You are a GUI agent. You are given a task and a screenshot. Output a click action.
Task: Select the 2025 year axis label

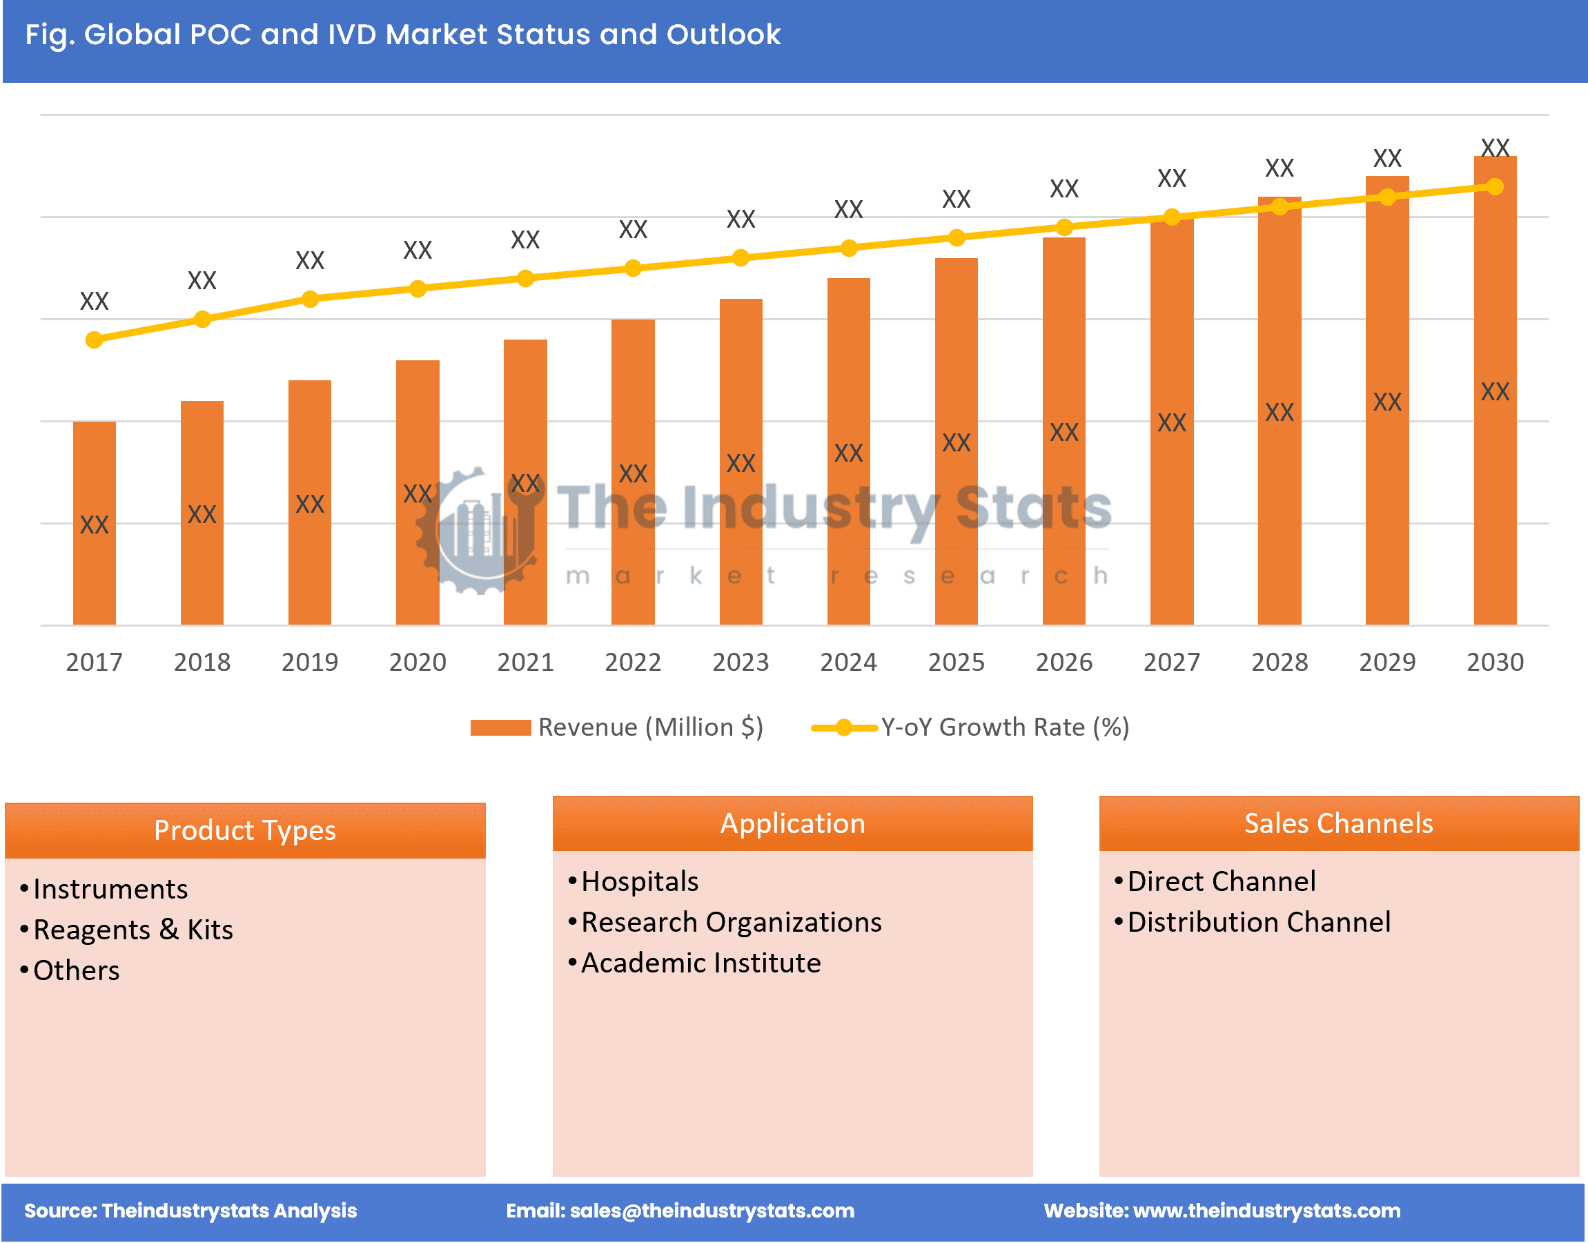pos(957,663)
